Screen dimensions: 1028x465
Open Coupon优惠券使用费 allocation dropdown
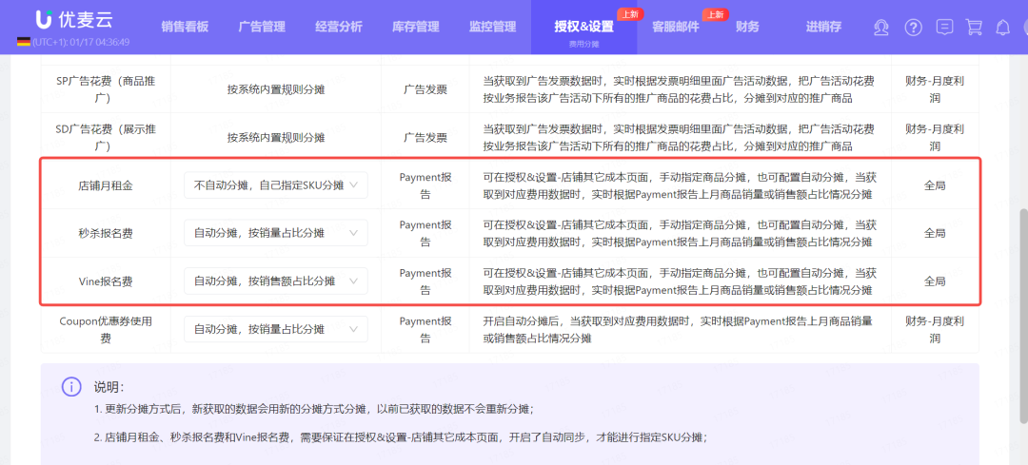point(275,330)
